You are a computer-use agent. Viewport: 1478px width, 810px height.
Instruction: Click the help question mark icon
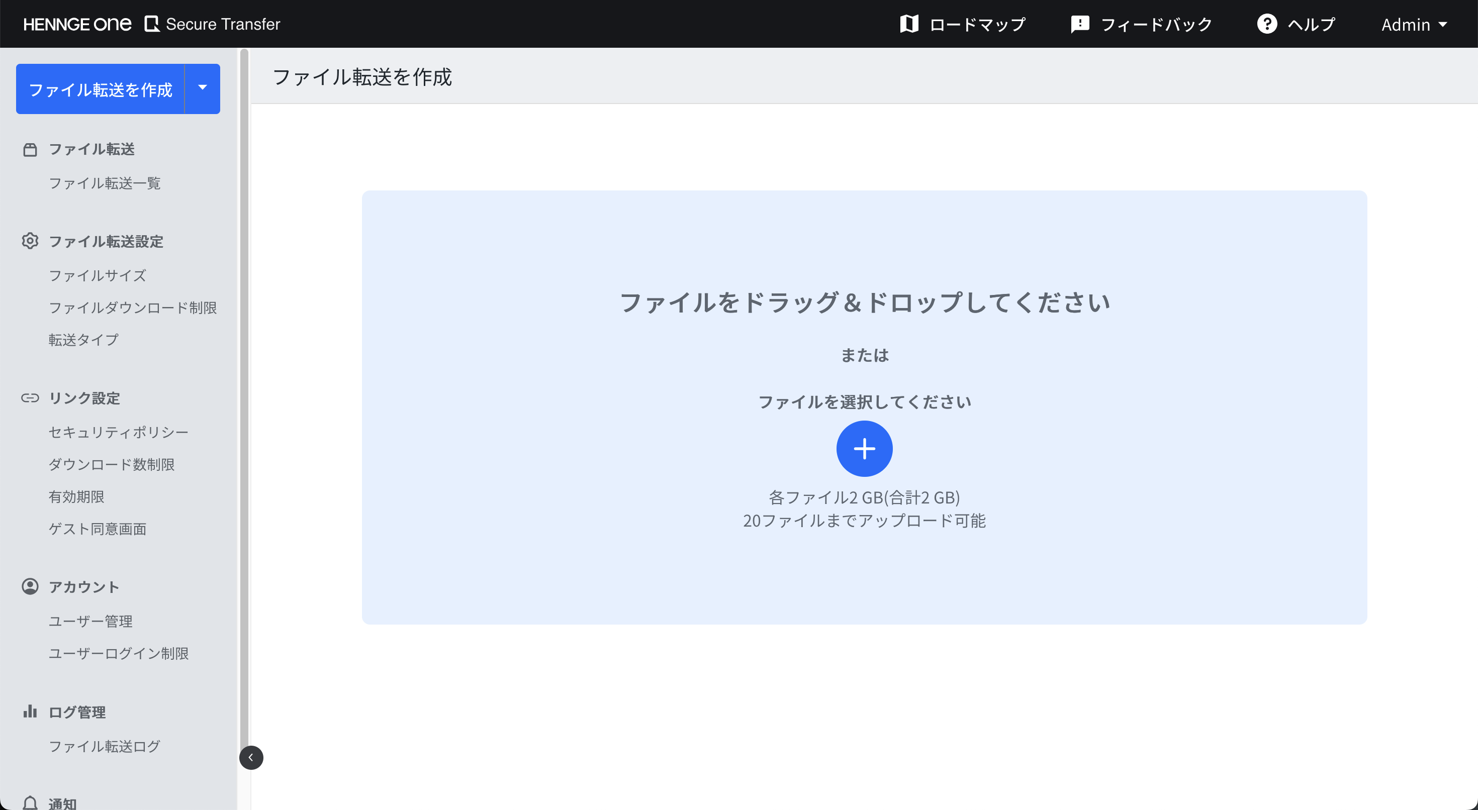tap(1267, 24)
